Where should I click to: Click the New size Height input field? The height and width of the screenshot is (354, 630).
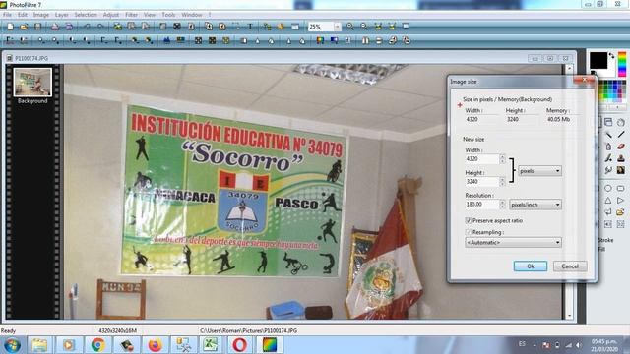(x=482, y=181)
